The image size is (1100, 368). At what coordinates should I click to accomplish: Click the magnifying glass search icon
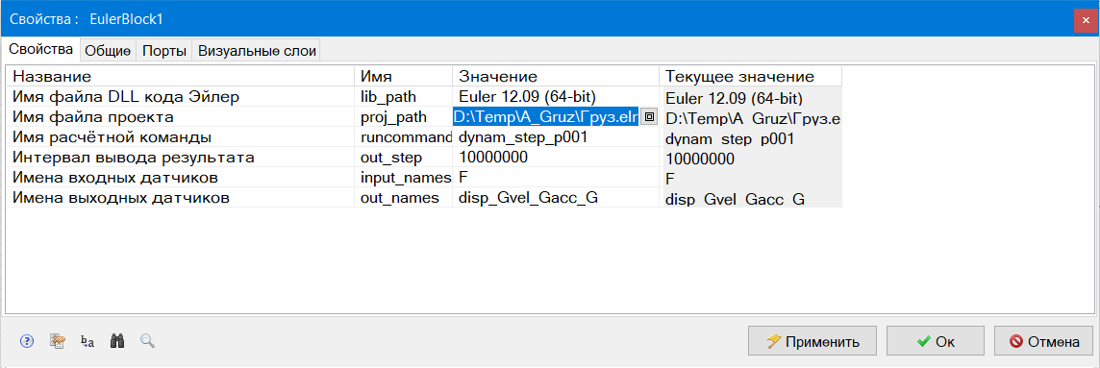(x=147, y=341)
